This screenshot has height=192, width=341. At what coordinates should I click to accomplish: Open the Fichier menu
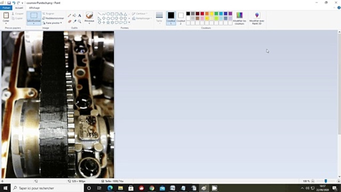click(x=6, y=8)
